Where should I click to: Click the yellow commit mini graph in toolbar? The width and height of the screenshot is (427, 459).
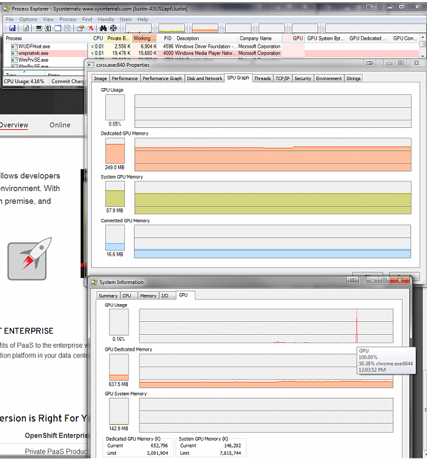click(172, 28)
